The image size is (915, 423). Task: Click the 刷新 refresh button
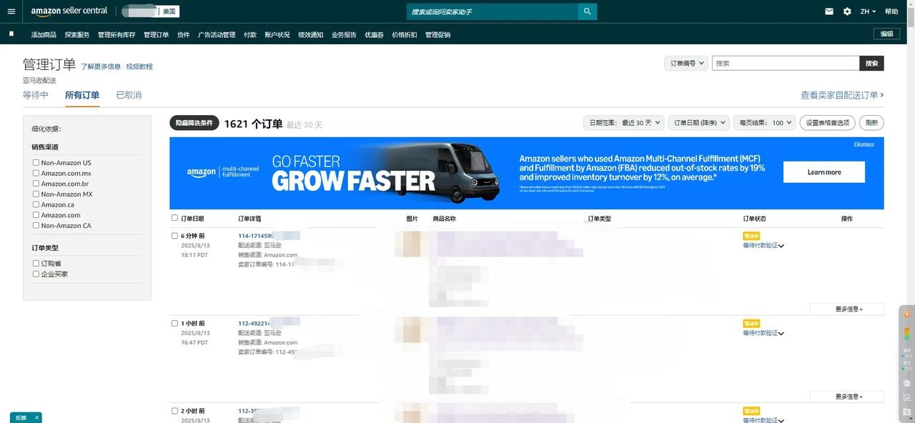coord(871,122)
